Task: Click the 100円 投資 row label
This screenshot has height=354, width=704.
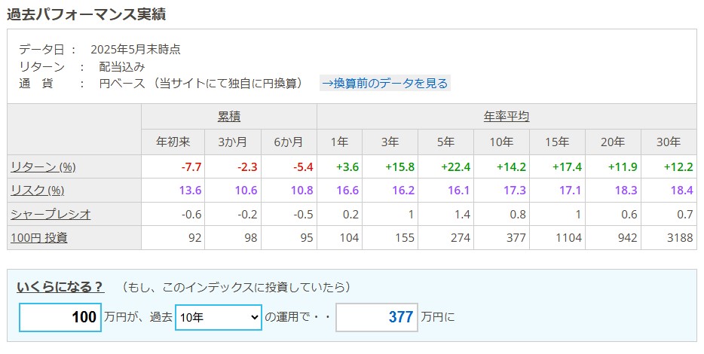Action: (38, 237)
